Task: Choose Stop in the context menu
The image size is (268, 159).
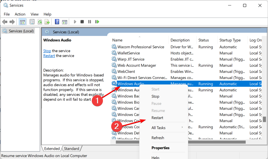Action: pos(155,96)
